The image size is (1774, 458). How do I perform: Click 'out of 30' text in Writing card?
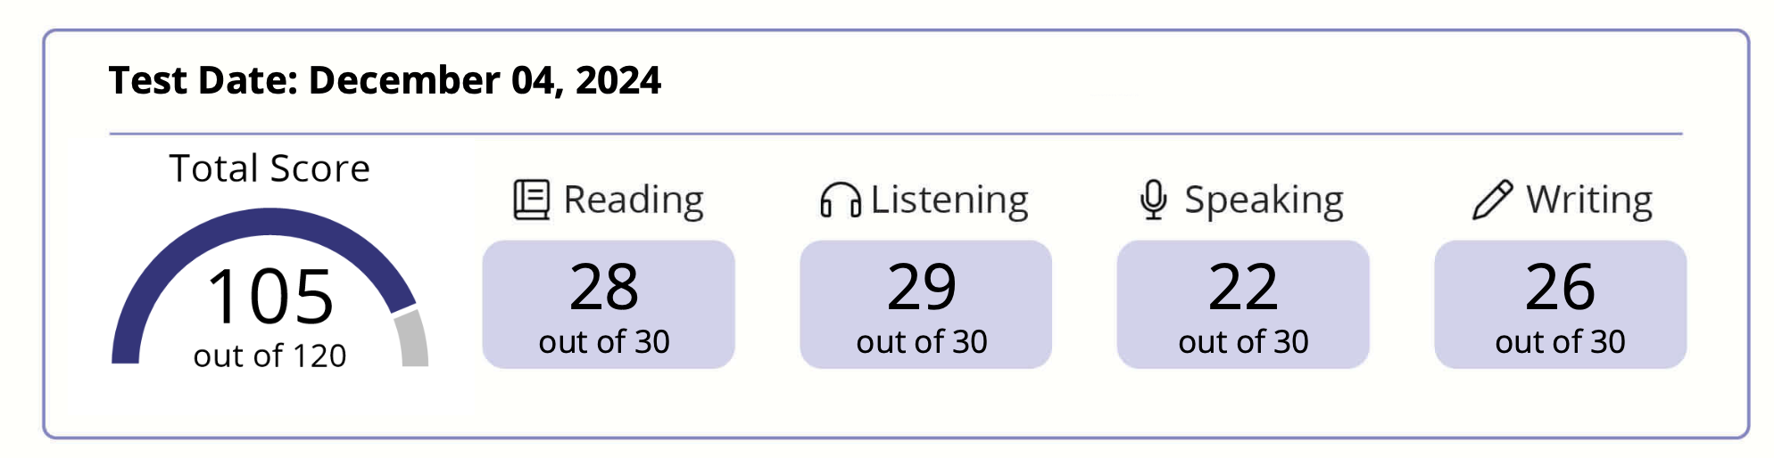(1561, 341)
